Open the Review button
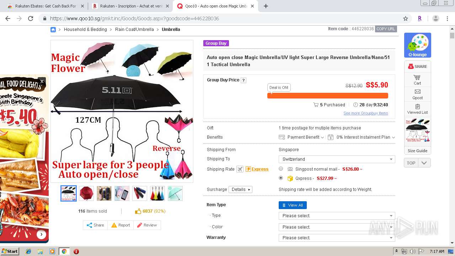Screen dimensions: 455x256 pos(147,225)
